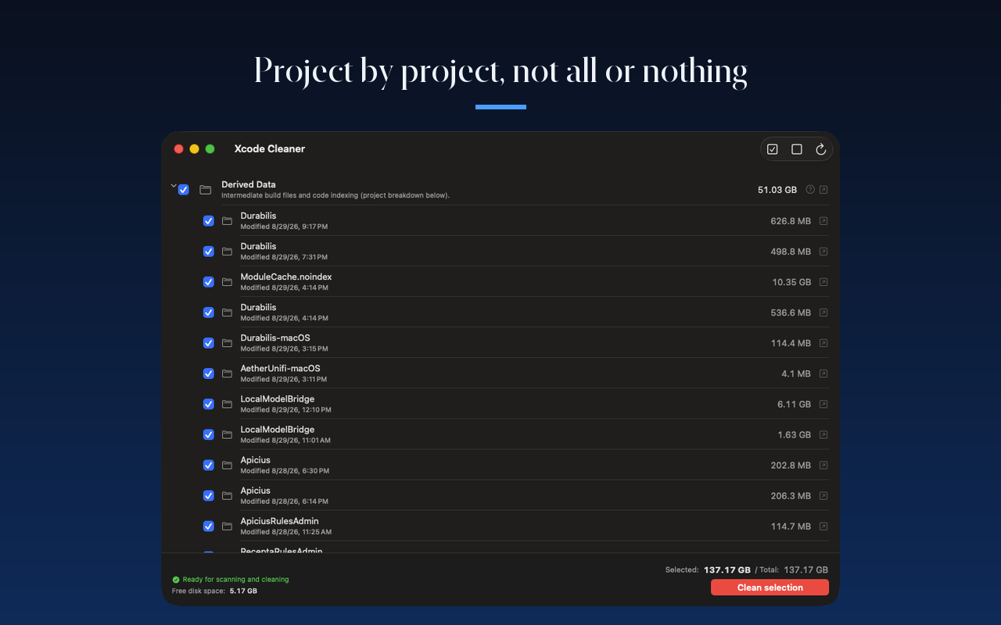This screenshot has width=1001, height=625.
Task: Click 'Modified 8/29/26, 12:10 PM' text
Action: point(285,409)
